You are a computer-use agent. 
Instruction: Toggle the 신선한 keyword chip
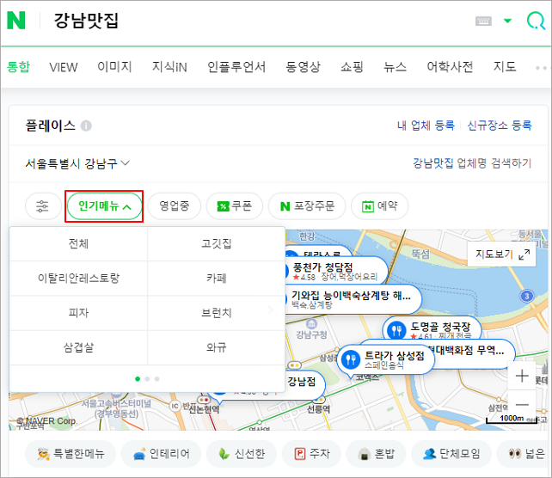[241, 454]
